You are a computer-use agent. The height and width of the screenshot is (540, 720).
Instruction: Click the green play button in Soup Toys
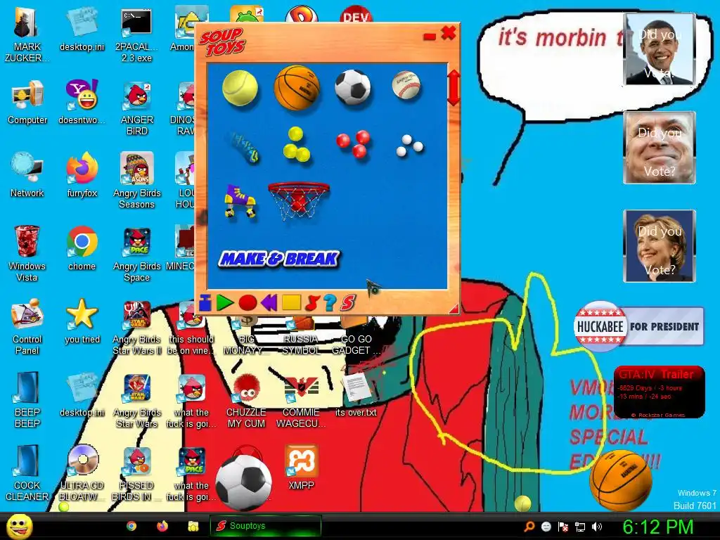(x=224, y=303)
